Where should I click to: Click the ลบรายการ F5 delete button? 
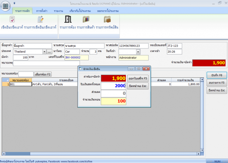[217, 83]
